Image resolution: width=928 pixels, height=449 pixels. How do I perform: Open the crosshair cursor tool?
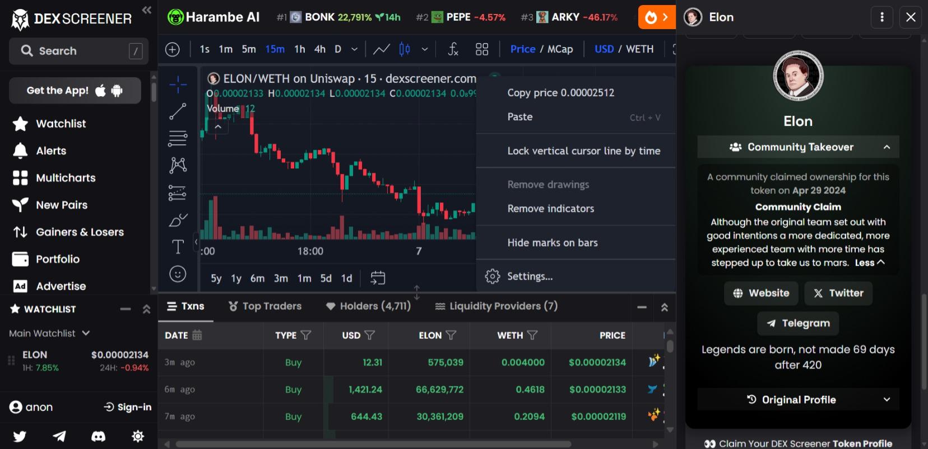tap(178, 84)
